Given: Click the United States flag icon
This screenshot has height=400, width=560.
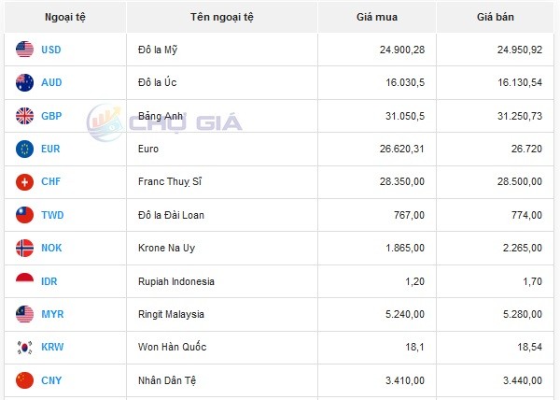Looking at the screenshot, I should pyautogui.click(x=25, y=50).
